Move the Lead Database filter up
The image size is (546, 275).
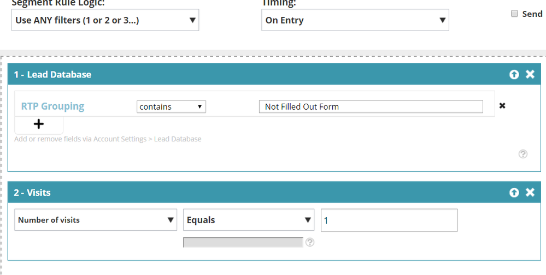click(x=514, y=74)
